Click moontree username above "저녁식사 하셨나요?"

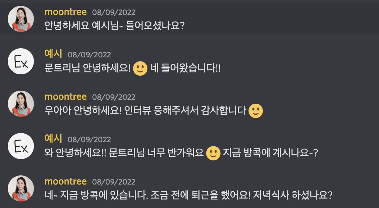tap(66, 182)
